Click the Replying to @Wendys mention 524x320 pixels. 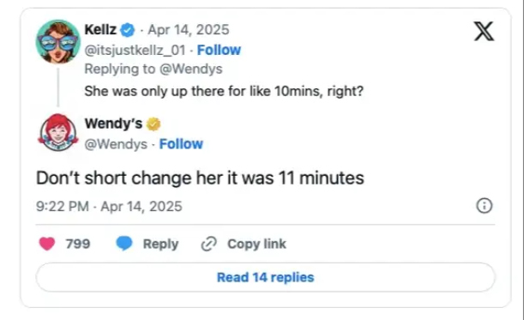coord(191,69)
